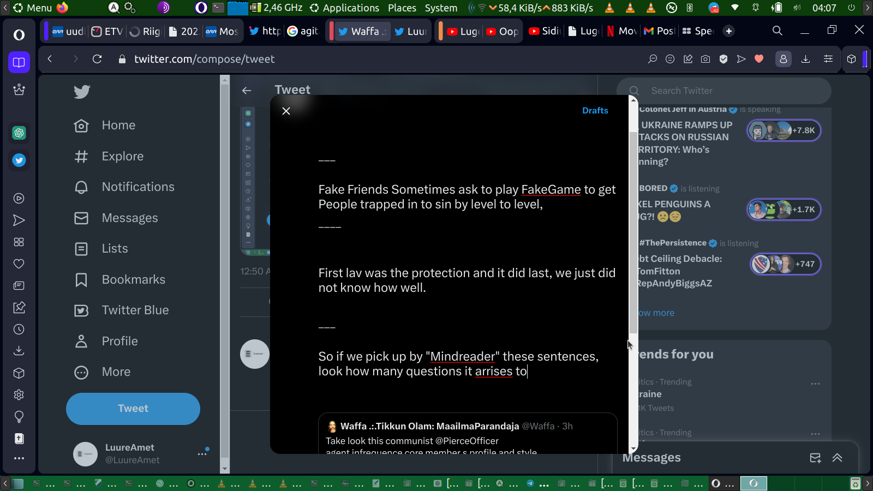Open more options for the first trending topic
The width and height of the screenshot is (873, 491).
[816, 384]
